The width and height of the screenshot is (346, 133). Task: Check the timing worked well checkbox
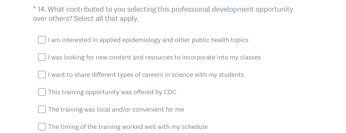(x=42, y=127)
